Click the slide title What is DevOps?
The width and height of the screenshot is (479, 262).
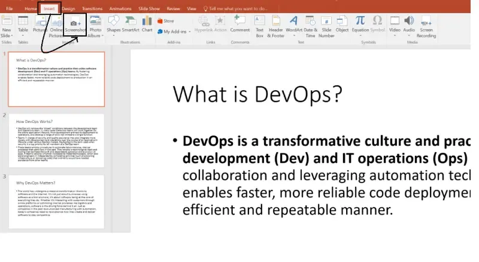click(x=257, y=94)
